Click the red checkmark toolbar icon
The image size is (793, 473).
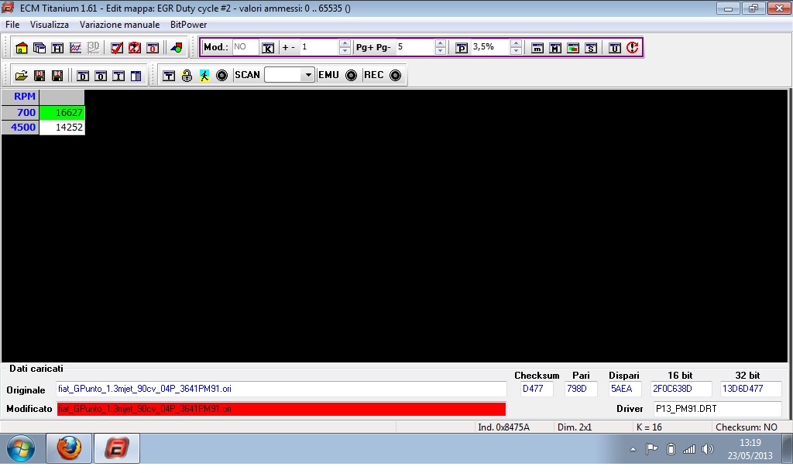(117, 48)
